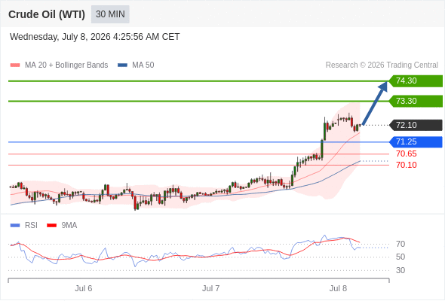Click the pink MA 20 legend swatch
This screenshot has height=301, width=445.
[15, 65]
